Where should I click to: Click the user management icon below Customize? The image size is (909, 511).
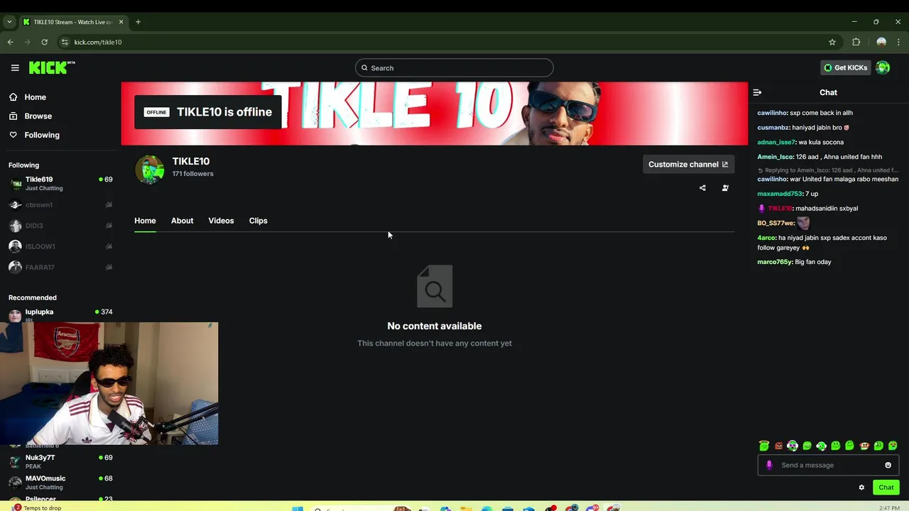point(725,188)
